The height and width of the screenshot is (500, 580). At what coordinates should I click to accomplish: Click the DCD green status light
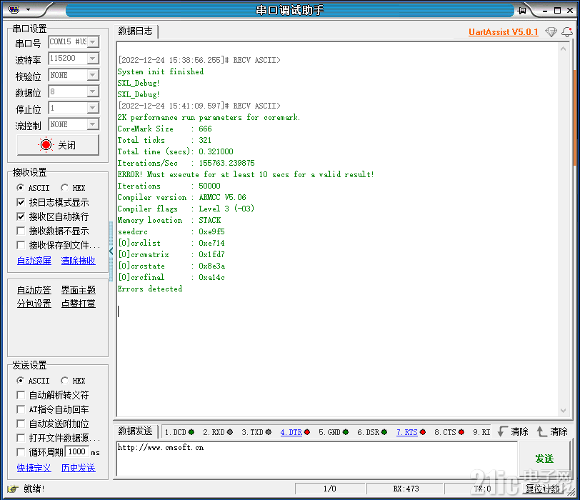pyautogui.click(x=191, y=432)
